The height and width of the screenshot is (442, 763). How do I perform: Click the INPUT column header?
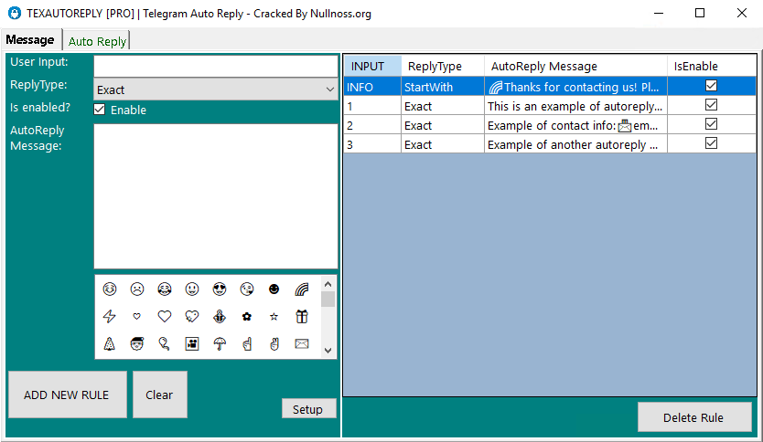(x=372, y=66)
